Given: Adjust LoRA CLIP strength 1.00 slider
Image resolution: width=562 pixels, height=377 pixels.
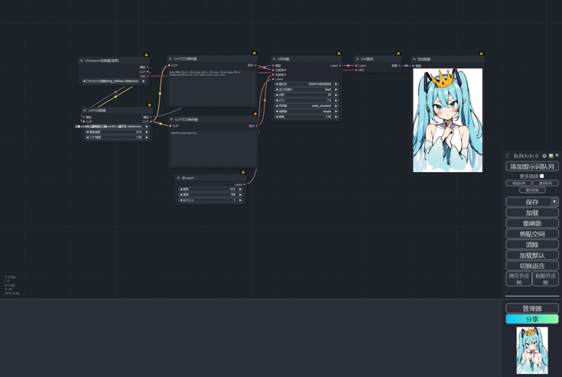Looking at the screenshot, I should 117,137.
